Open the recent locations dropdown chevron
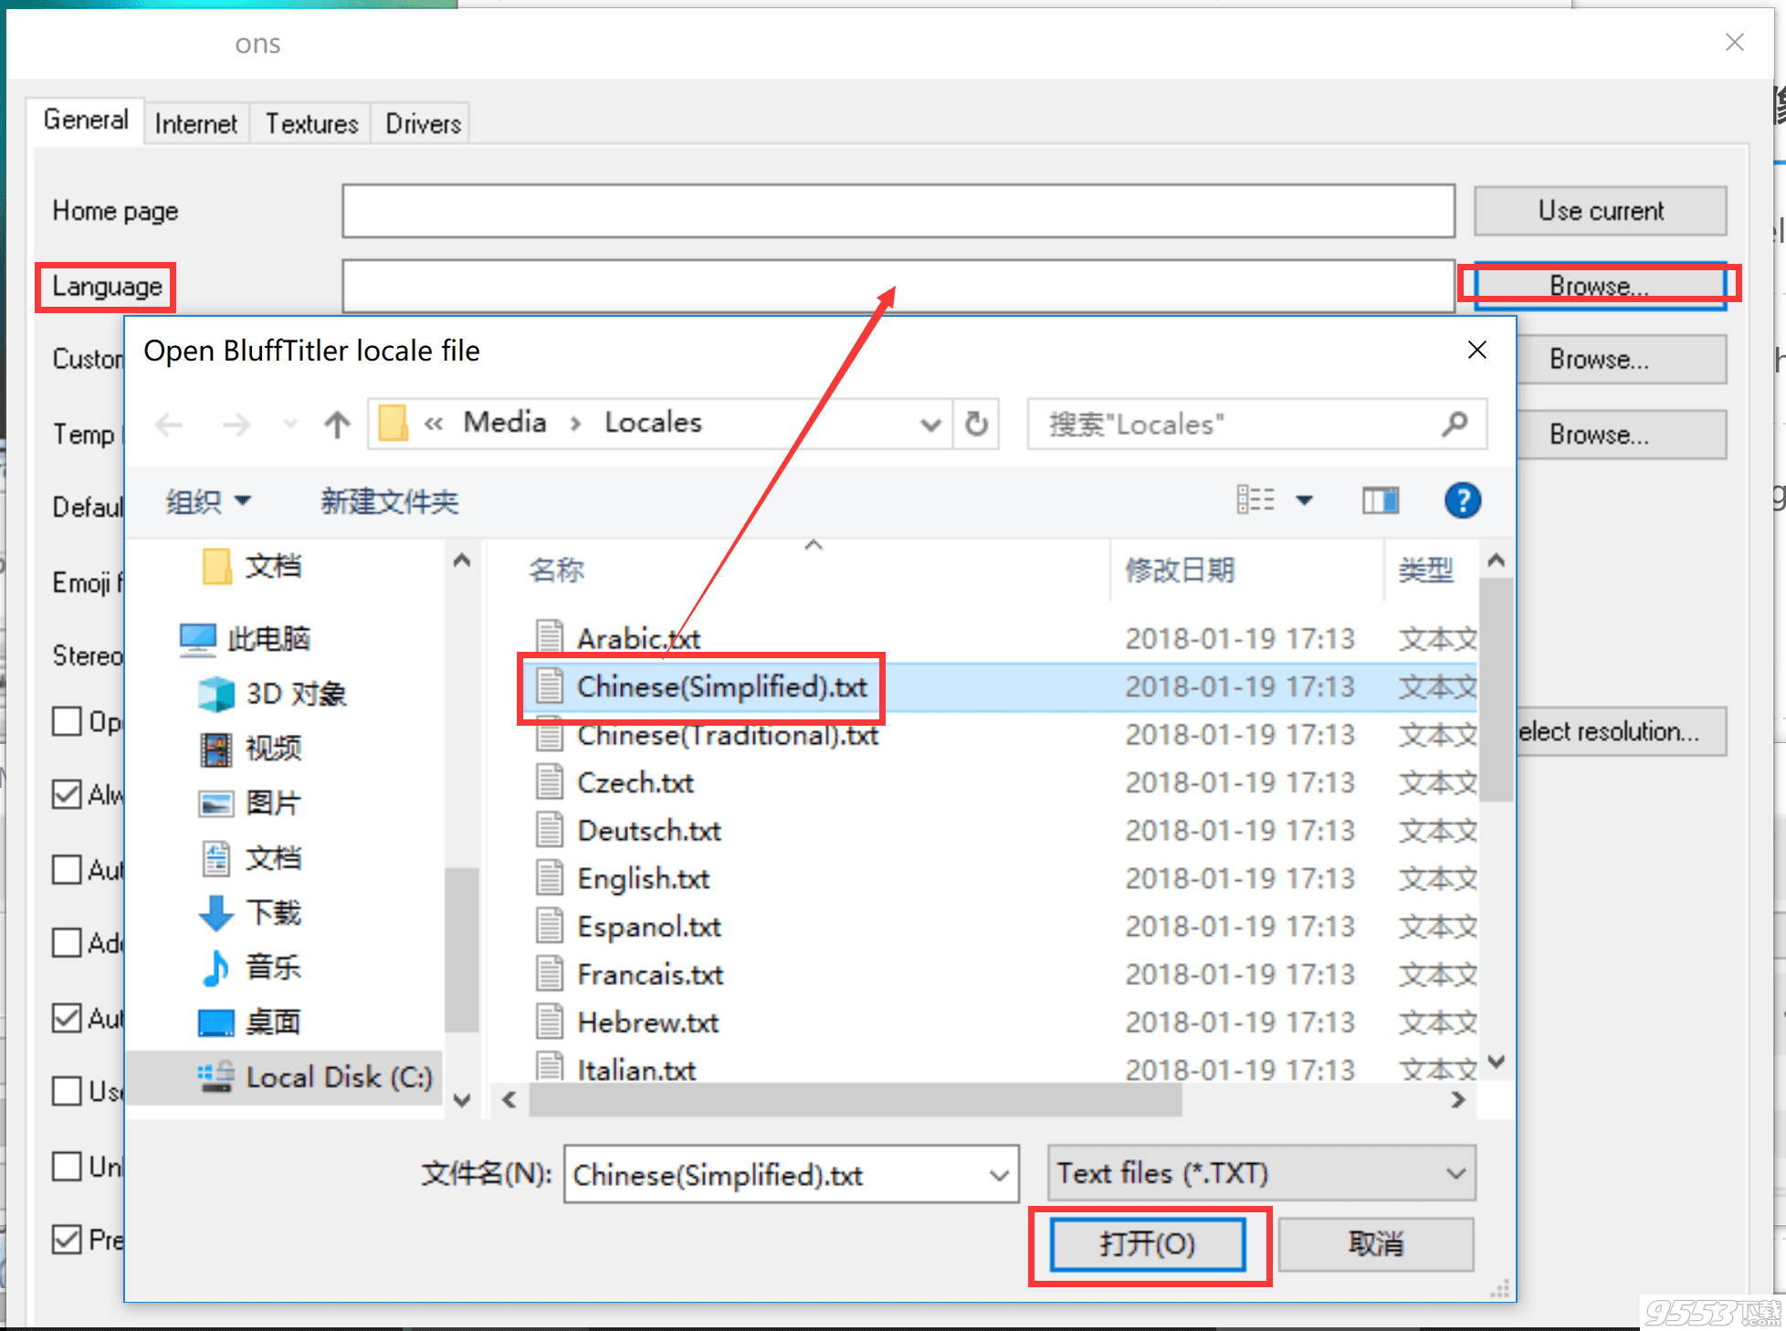Viewport: 1786px width, 1331px height. (289, 424)
